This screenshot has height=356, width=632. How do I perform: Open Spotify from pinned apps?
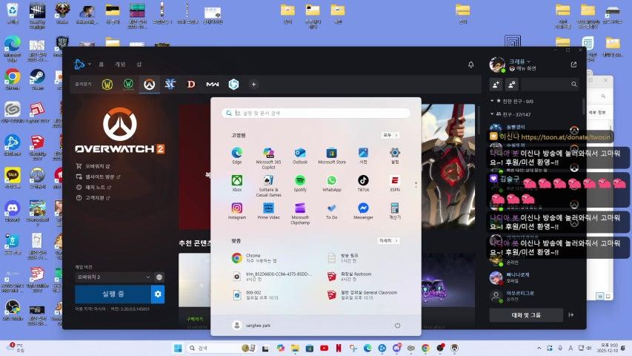300,180
